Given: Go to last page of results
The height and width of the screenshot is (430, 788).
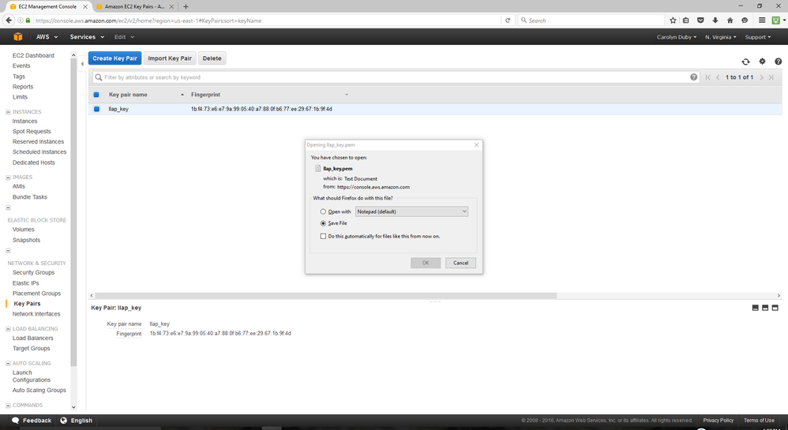Looking at the screenshot, I should tap(771, 77).
